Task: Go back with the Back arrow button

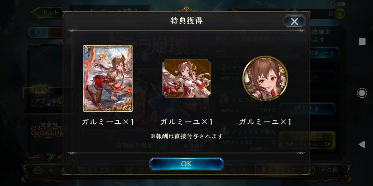Action: coord(47,13)
